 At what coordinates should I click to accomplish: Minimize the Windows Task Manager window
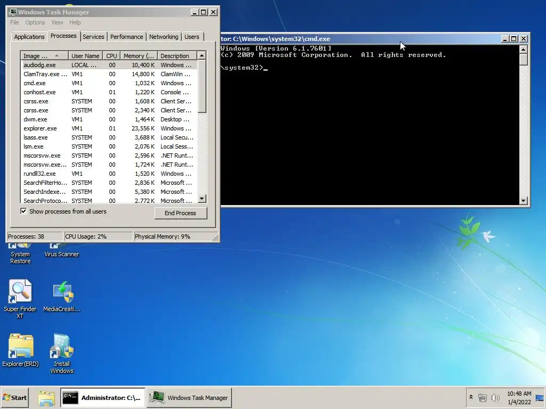195,12
